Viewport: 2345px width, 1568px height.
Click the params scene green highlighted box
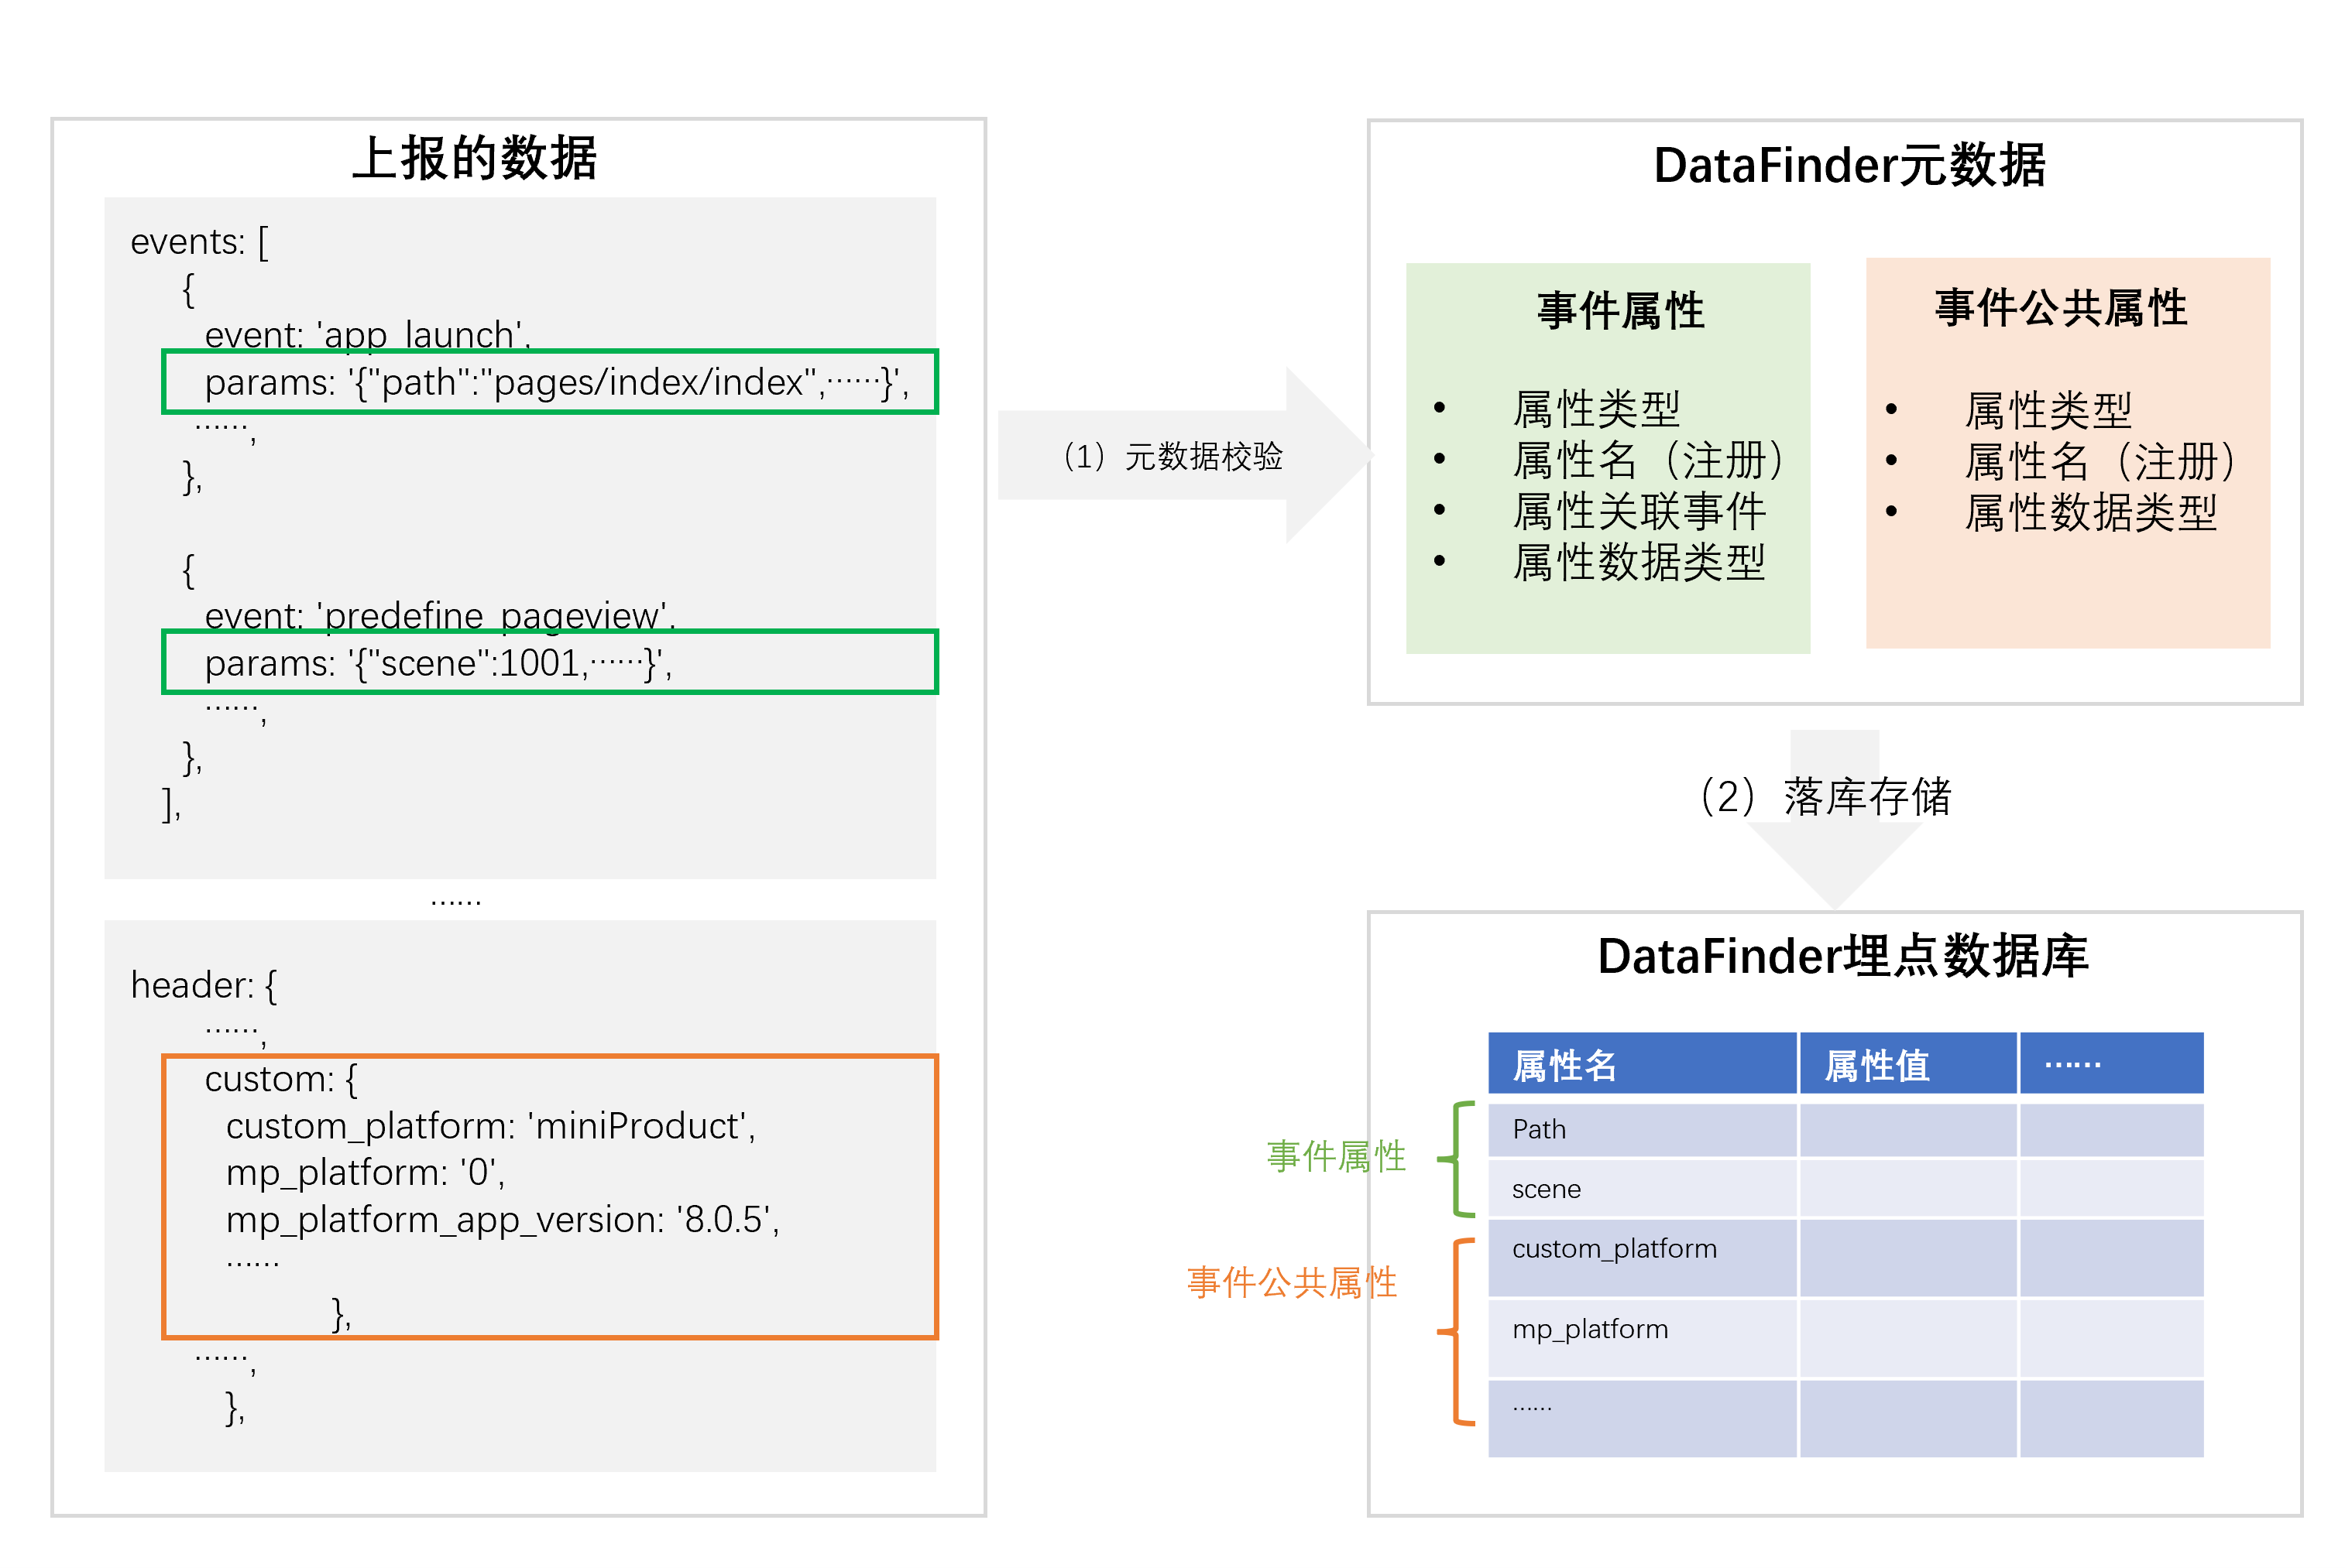point(549,662)
